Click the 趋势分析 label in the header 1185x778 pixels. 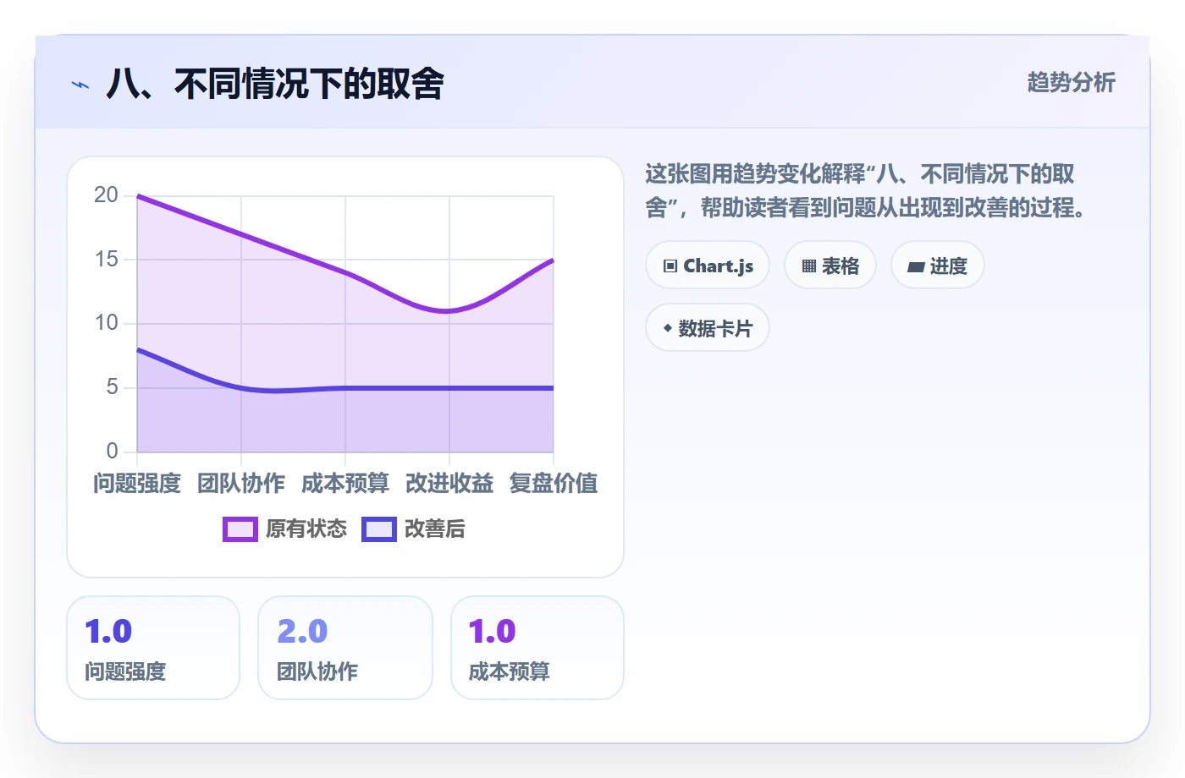(1072, 82)
